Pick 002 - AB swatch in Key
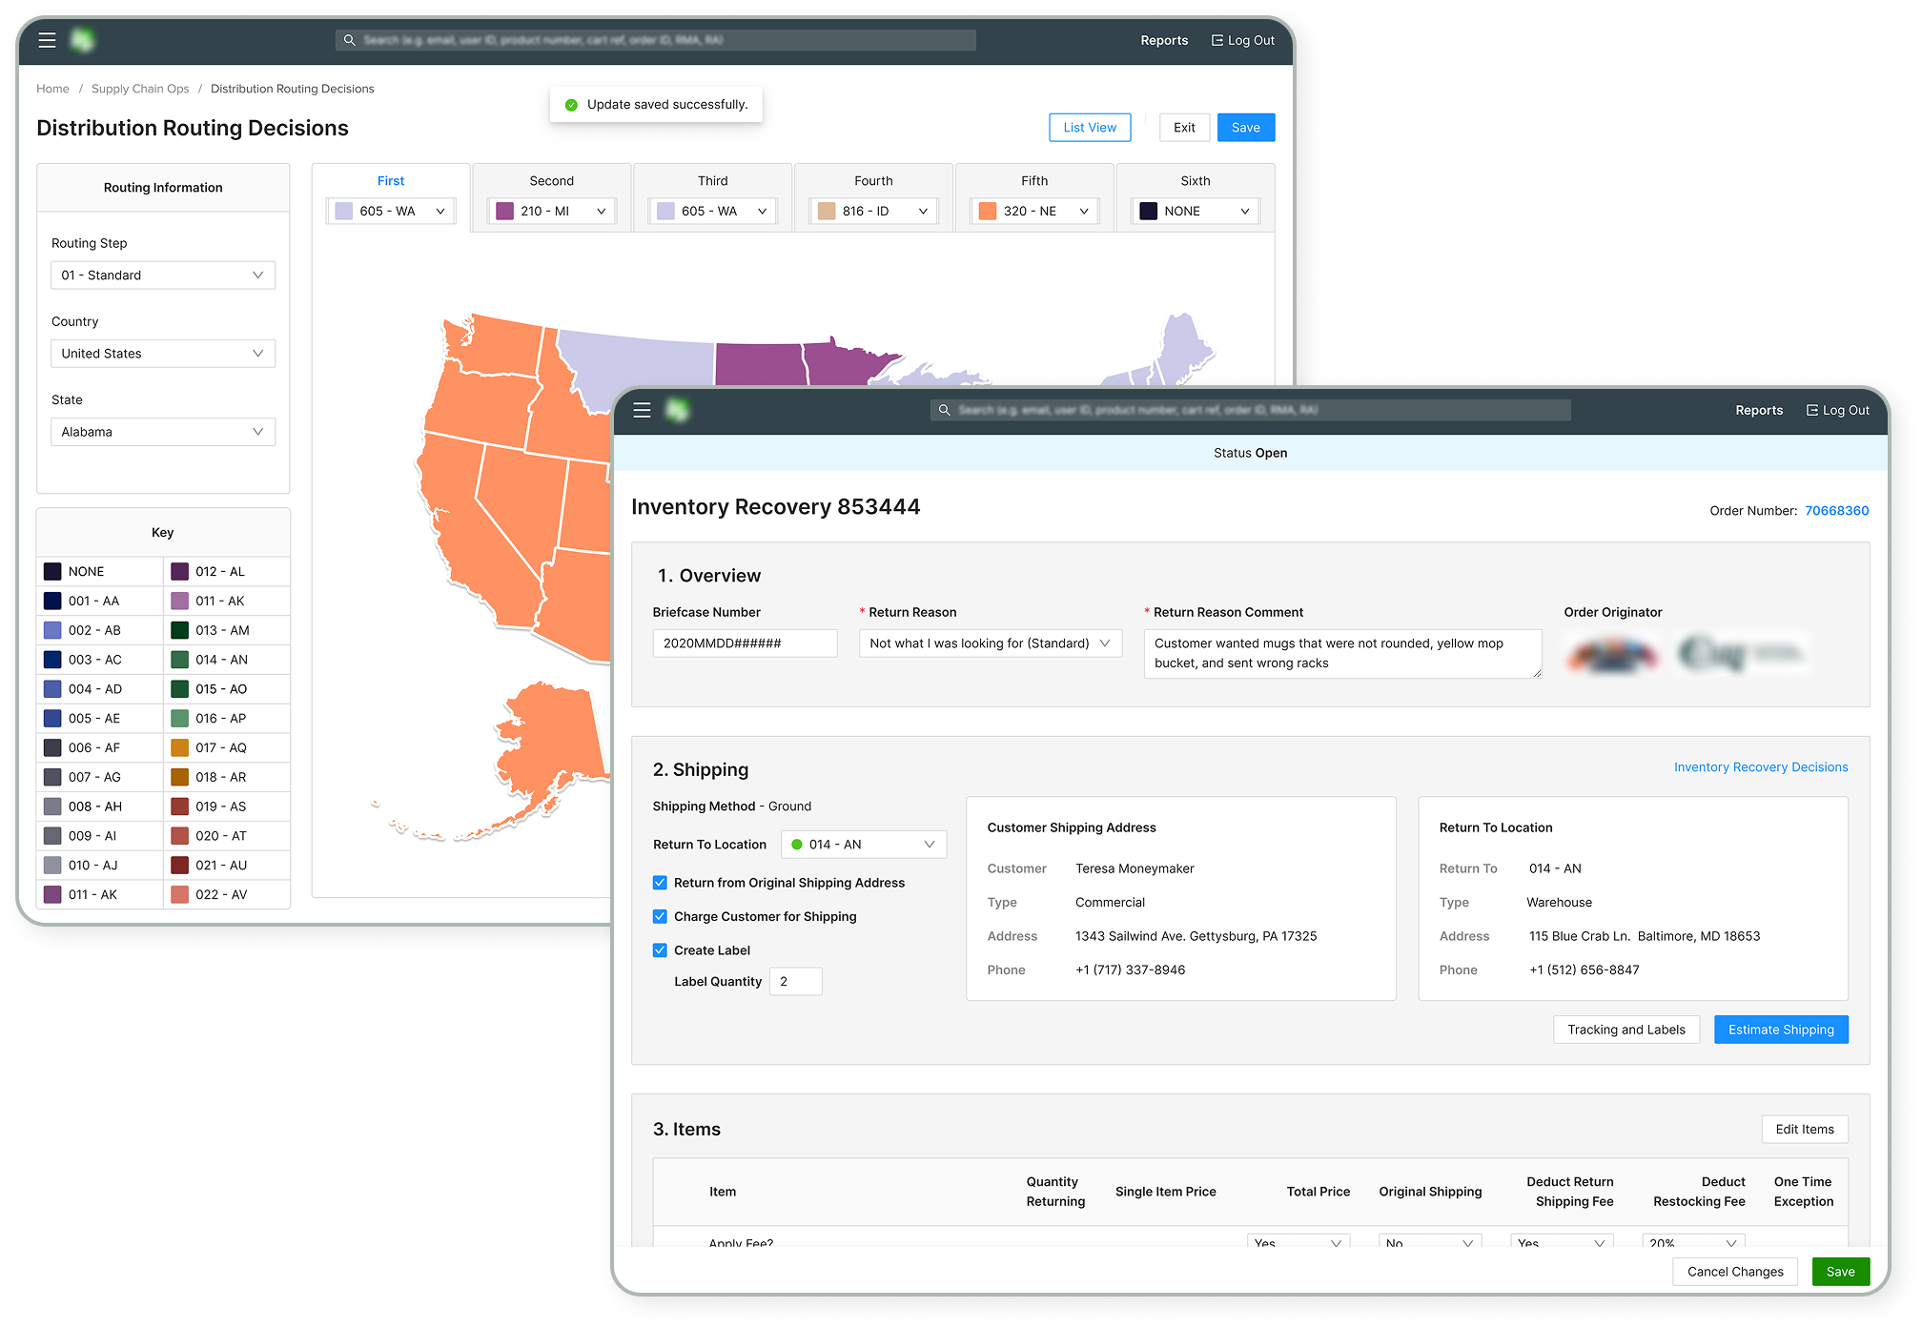 click(52, 631)
